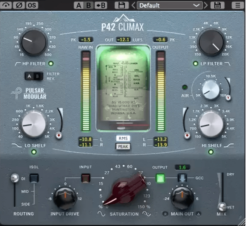The image size is (246, 226).
Task: Click the PEAK meter mode button
Action: 123,146
